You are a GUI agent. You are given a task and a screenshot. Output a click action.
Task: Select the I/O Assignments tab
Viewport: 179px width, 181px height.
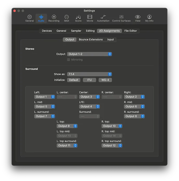pos(109,31)
